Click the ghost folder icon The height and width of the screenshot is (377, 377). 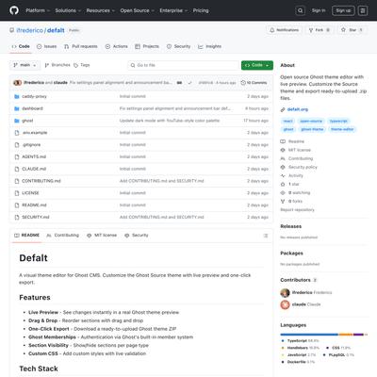17,121
